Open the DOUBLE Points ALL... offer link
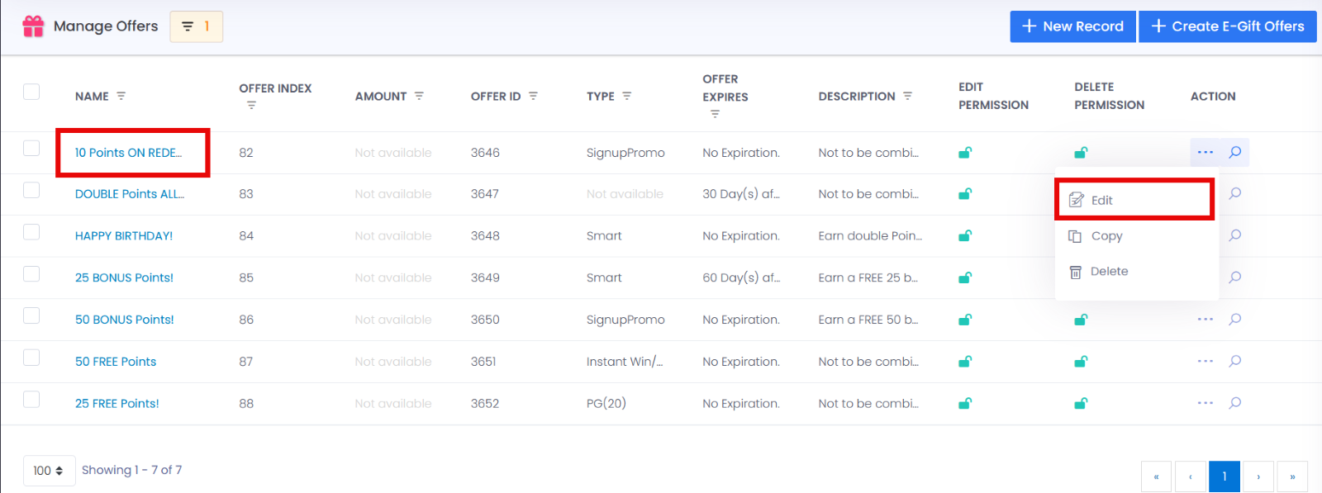 pyautogui.click(x=130, y=194)
